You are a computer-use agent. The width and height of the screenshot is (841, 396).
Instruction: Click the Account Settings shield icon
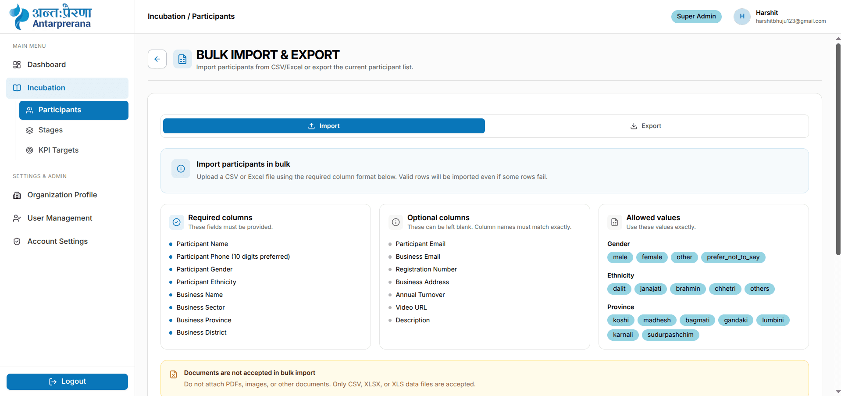[x=17, y=242]
